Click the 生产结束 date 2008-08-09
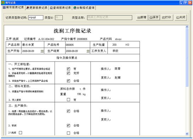The image size is (193, 139). click(72, 51)
